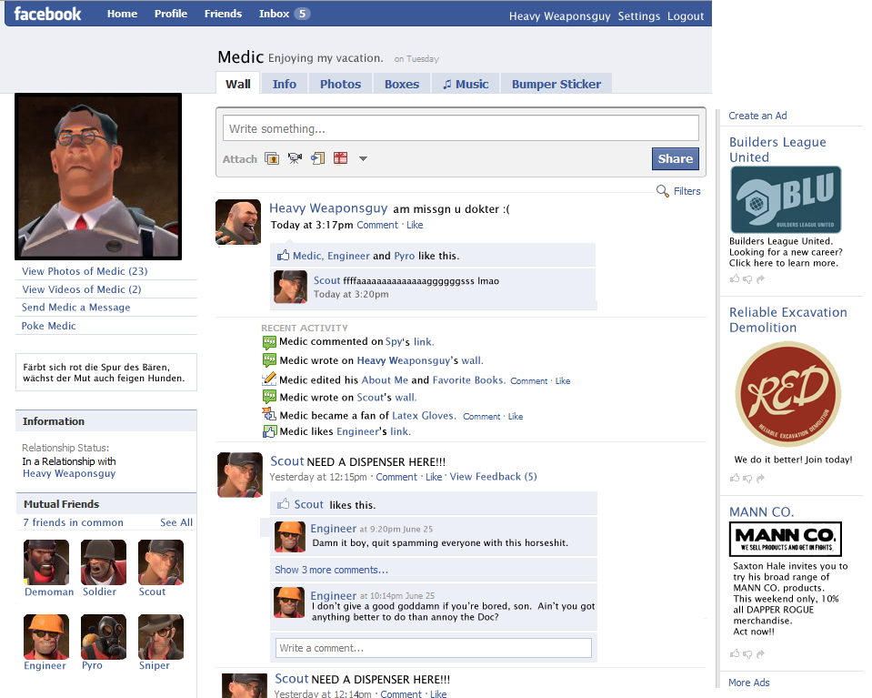Share the Reliable Excavation Demolition ad arrow

(760, 478)
